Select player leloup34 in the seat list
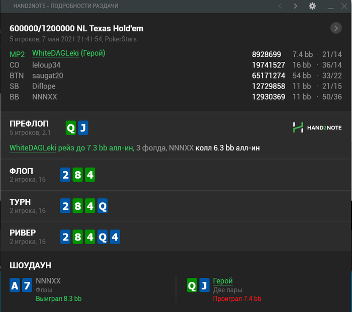The image size is (352, 312). [x=46, y=65]
